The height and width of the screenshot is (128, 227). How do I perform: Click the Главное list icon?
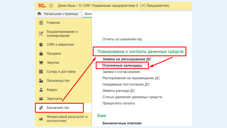(41, 23)
